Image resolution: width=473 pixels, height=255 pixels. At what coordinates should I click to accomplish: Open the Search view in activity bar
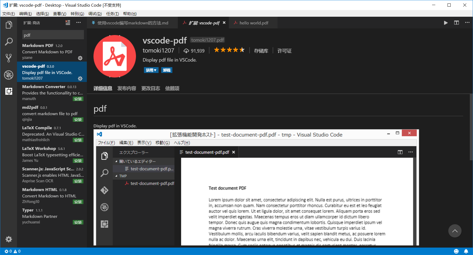pos(9,41)
